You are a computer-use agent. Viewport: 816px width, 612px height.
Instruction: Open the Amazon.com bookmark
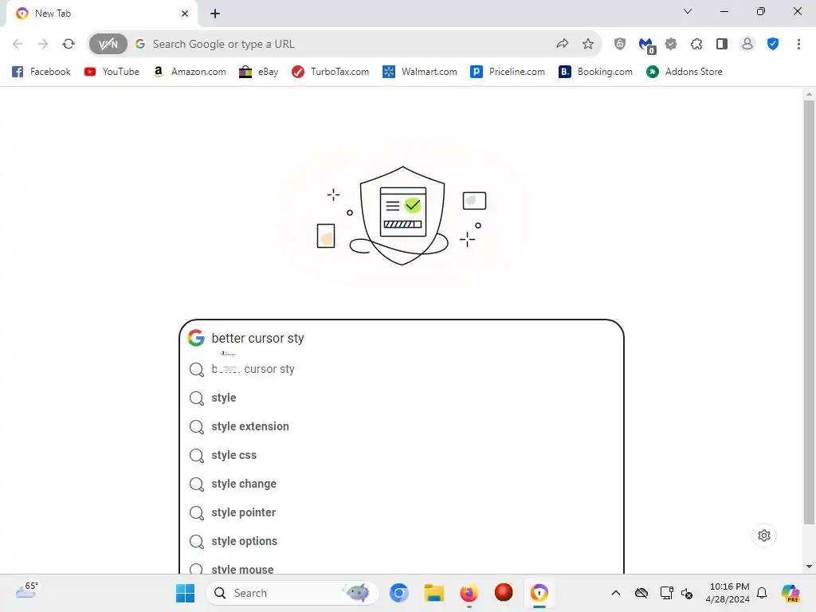pos(190,72)
